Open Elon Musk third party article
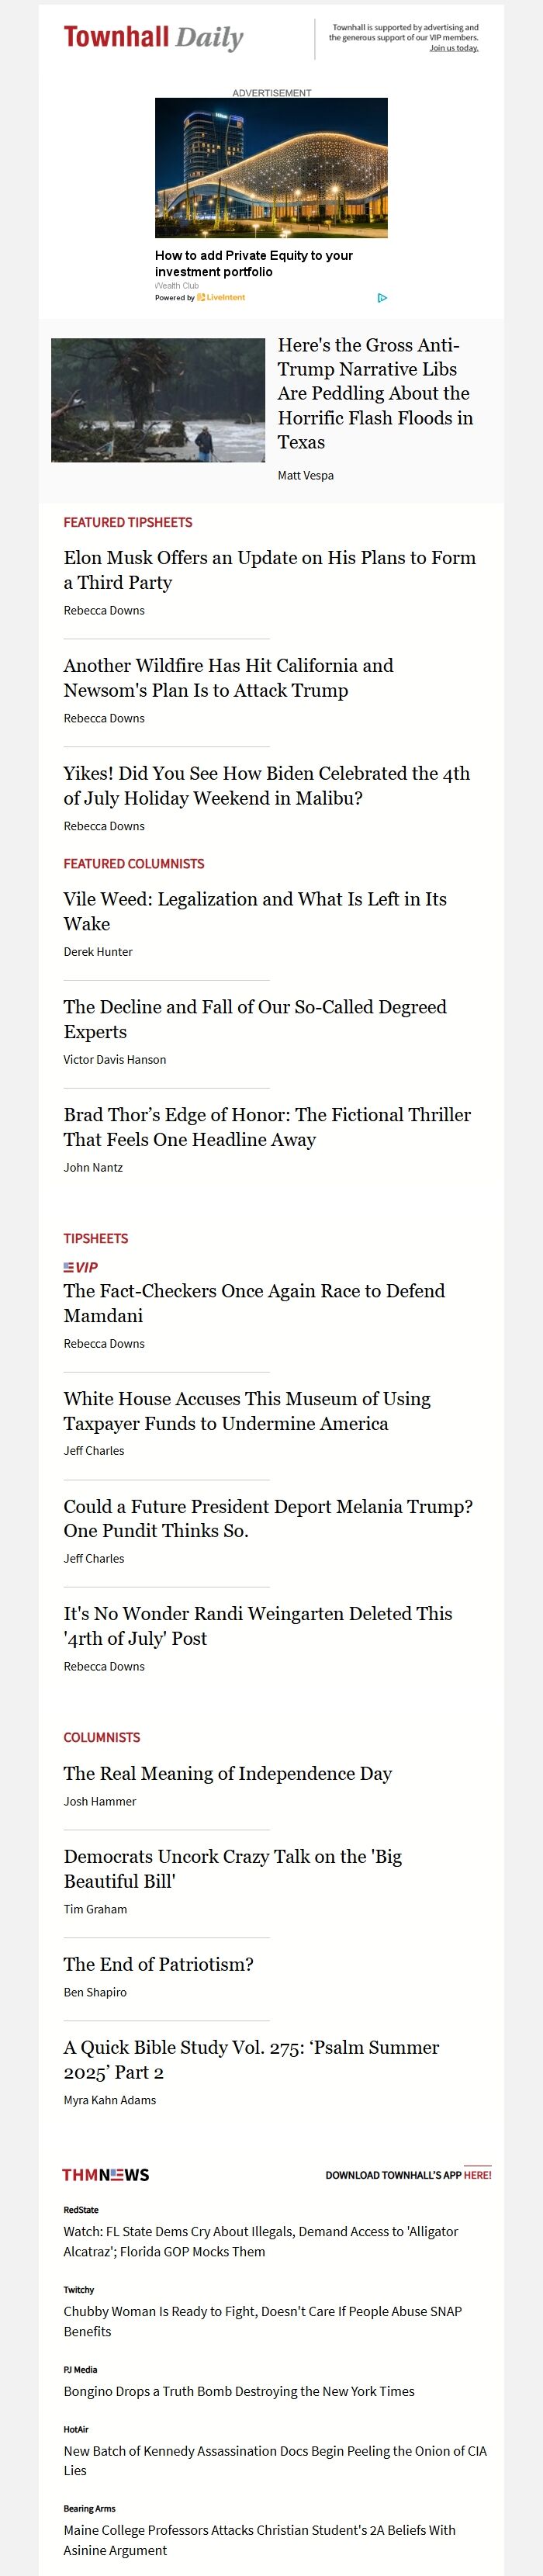 [x=270, y=570]
